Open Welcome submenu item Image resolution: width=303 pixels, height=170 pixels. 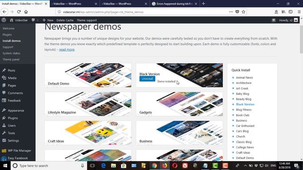coord(9,28)
